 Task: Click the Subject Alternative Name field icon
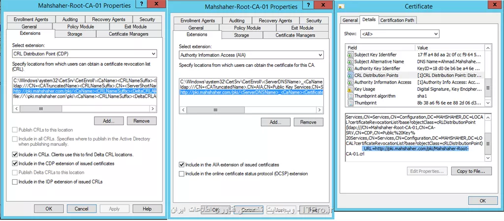pos(350,61)
